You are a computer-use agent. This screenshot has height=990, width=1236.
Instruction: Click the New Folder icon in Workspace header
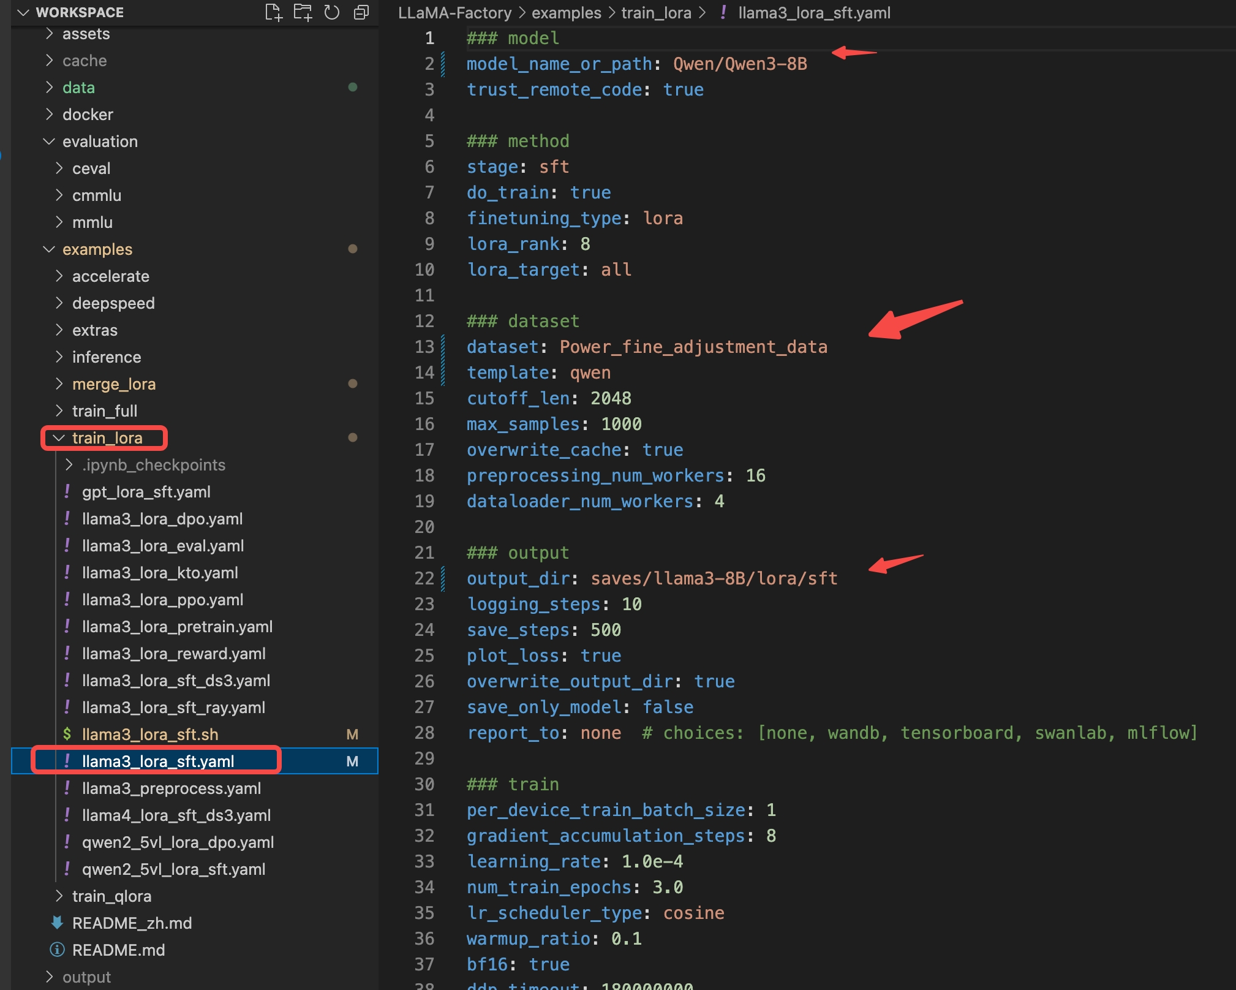[303, 12]
